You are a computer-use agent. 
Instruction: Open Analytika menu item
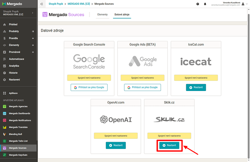(x=14, y=66)
